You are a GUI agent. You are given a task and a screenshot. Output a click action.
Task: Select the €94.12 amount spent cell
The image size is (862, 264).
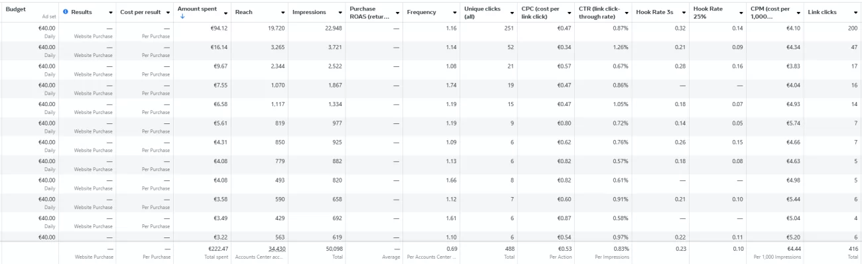click(202, 32)
